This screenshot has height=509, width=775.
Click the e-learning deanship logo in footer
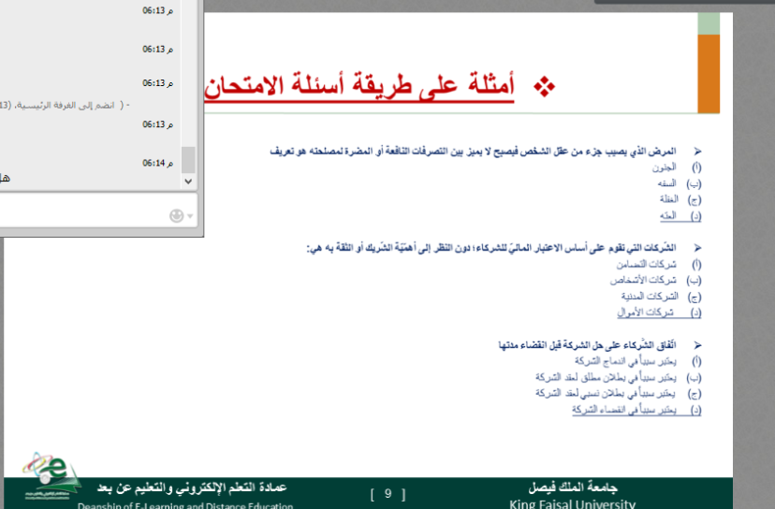(51, 475)
